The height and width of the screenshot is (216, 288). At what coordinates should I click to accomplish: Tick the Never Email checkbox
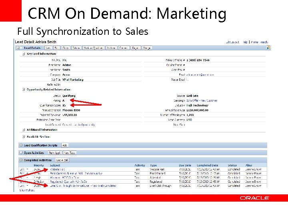click(x=188, y=79)
